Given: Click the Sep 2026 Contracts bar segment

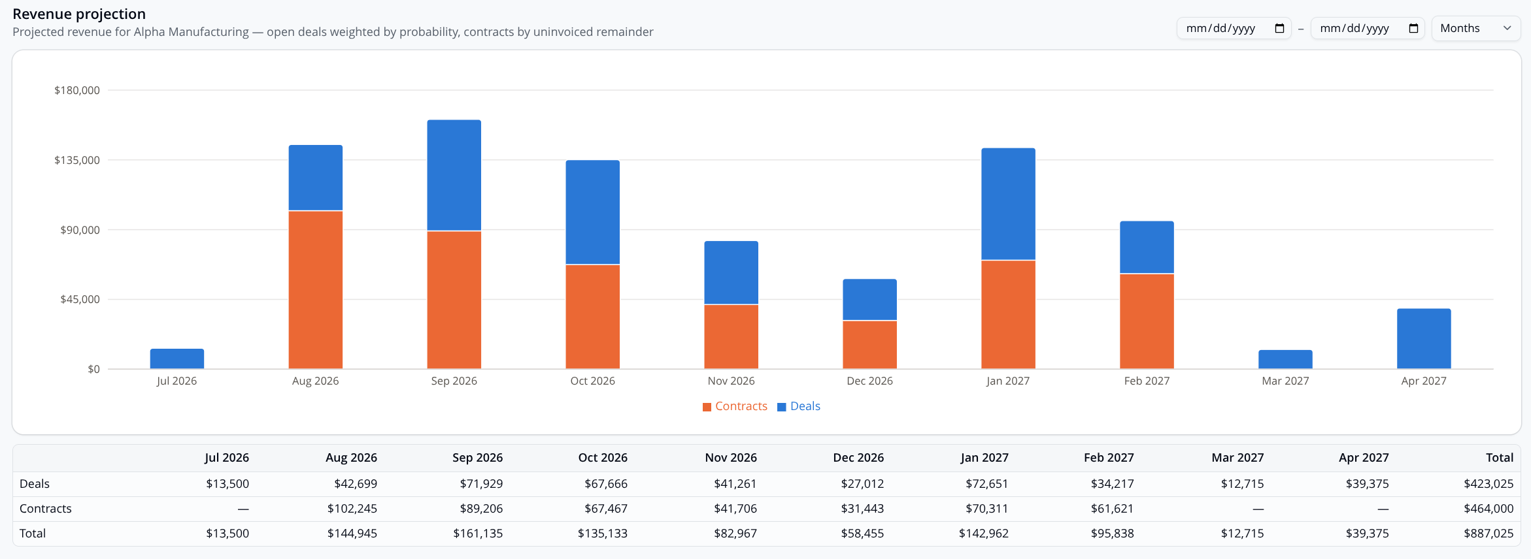Looking at the screenshot, I should 454,300.
